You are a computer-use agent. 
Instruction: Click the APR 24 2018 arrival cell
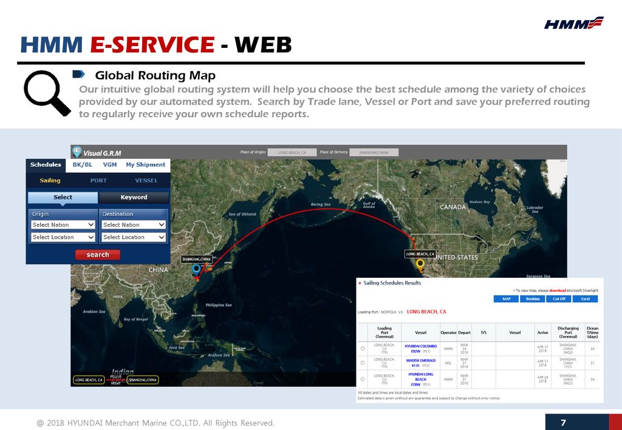point(542,379)
